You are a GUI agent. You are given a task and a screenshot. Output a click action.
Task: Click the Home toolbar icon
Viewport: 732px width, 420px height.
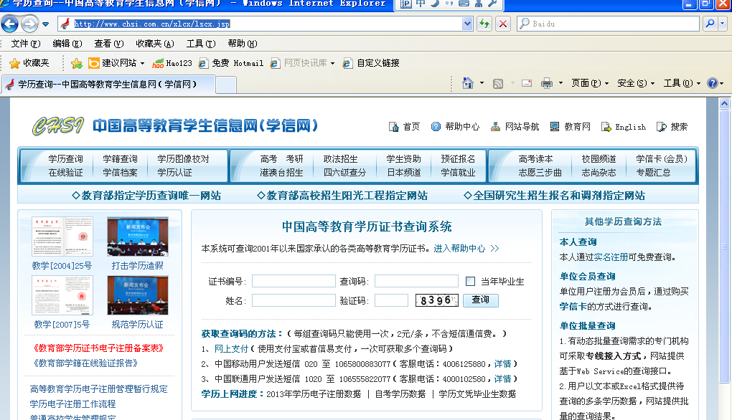(468, 83)
